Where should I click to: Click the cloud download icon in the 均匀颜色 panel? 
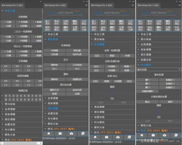click(x=164, y=135)
